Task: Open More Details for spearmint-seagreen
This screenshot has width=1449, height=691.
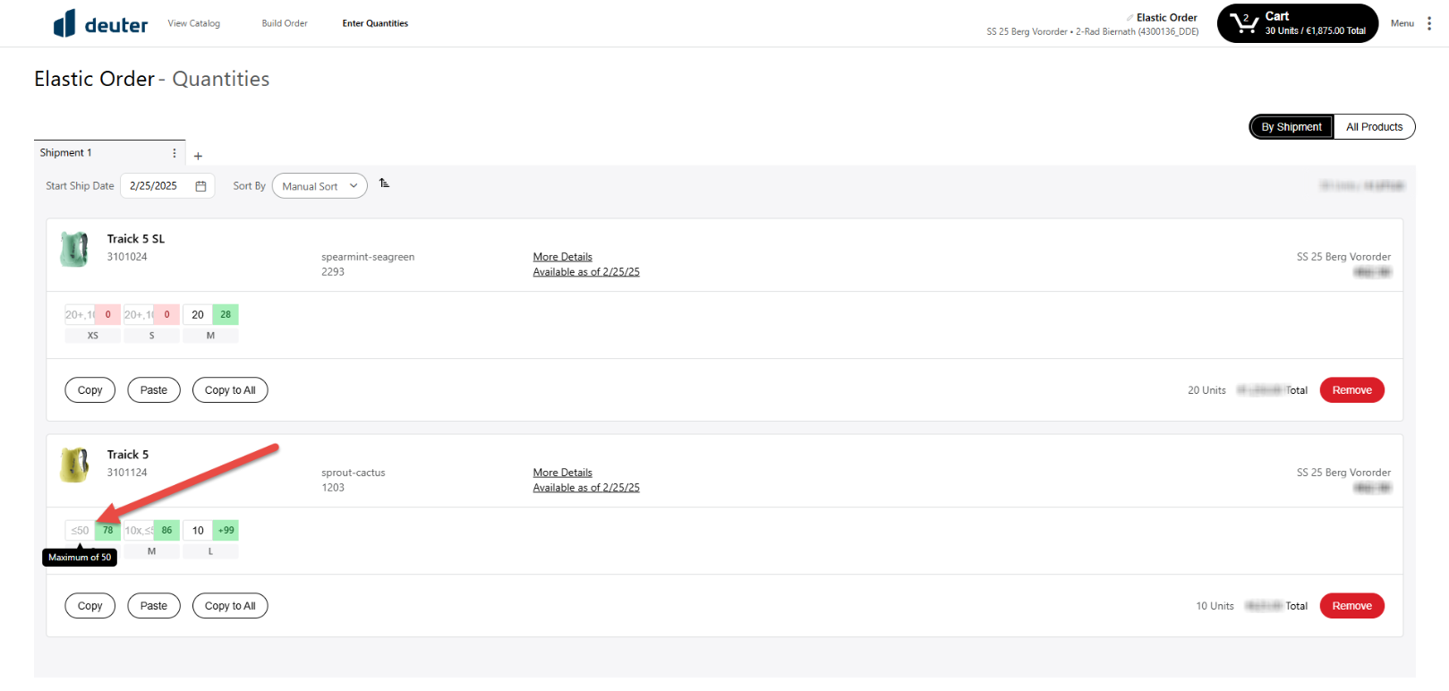Action: [562, 257]
